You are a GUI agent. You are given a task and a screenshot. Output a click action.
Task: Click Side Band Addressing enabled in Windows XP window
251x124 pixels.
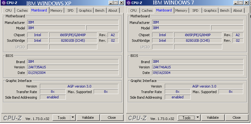click(53, 97)
